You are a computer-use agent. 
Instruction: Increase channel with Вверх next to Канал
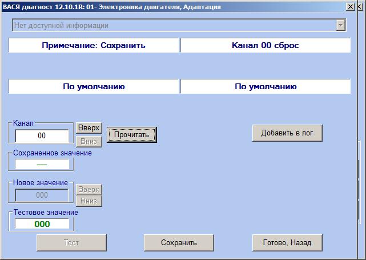click(89, 128)
